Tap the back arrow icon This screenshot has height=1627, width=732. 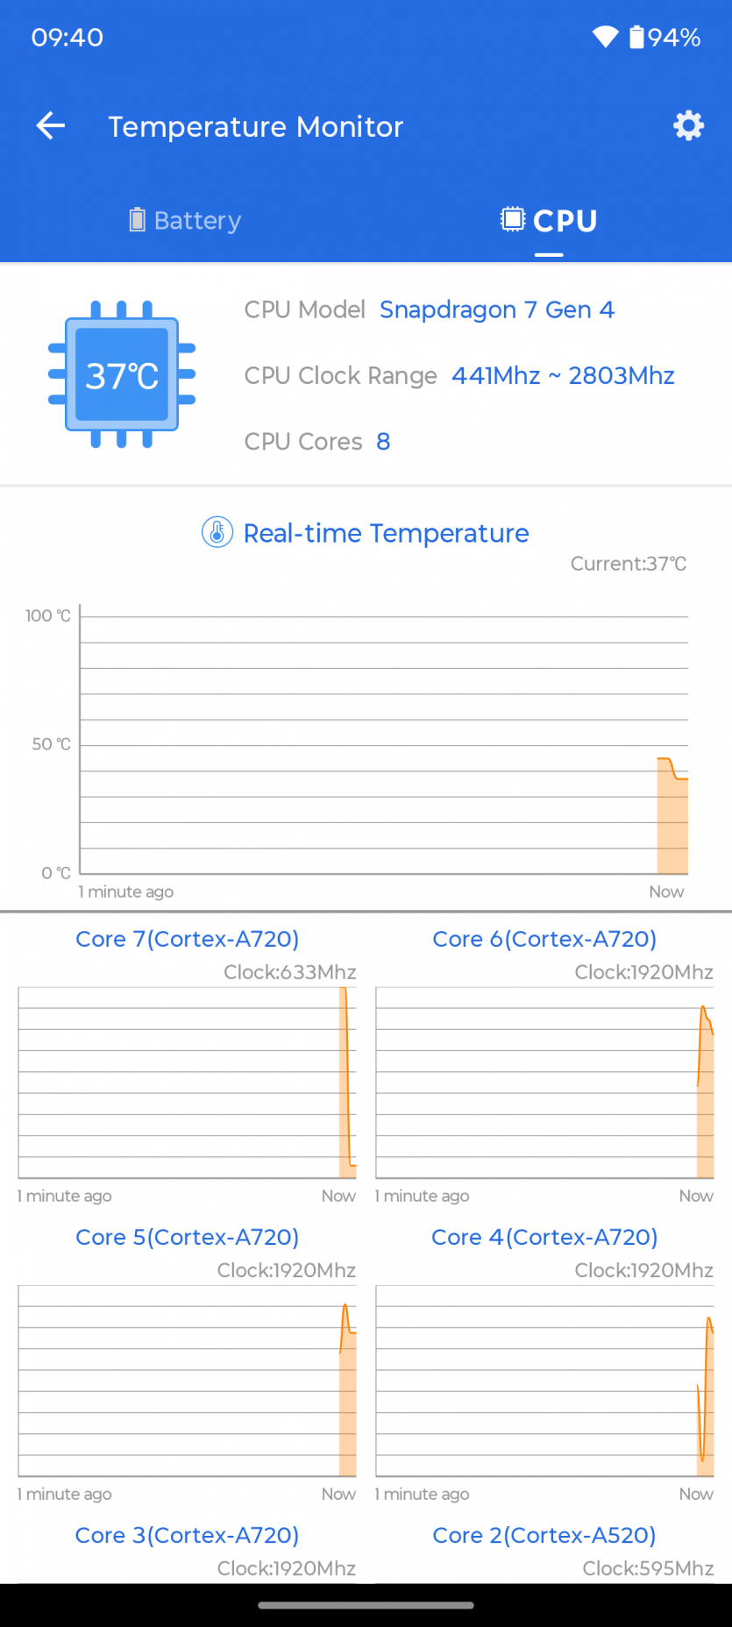(x=51, y=126)
